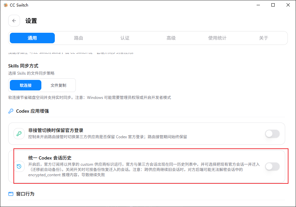
Task: Open the 认证 tab
Action: (x=125, y=38)
